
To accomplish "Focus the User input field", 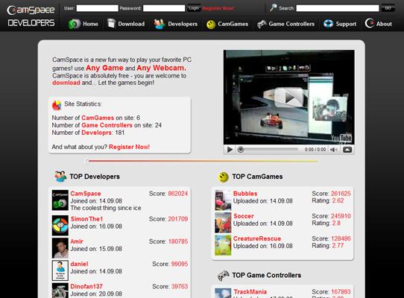I will pos(98,8).
